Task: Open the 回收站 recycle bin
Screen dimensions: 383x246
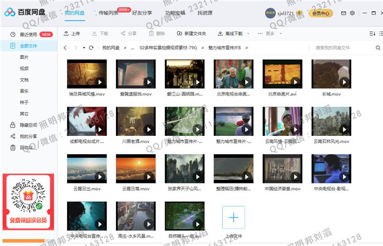Action: [x=21, y=147]
